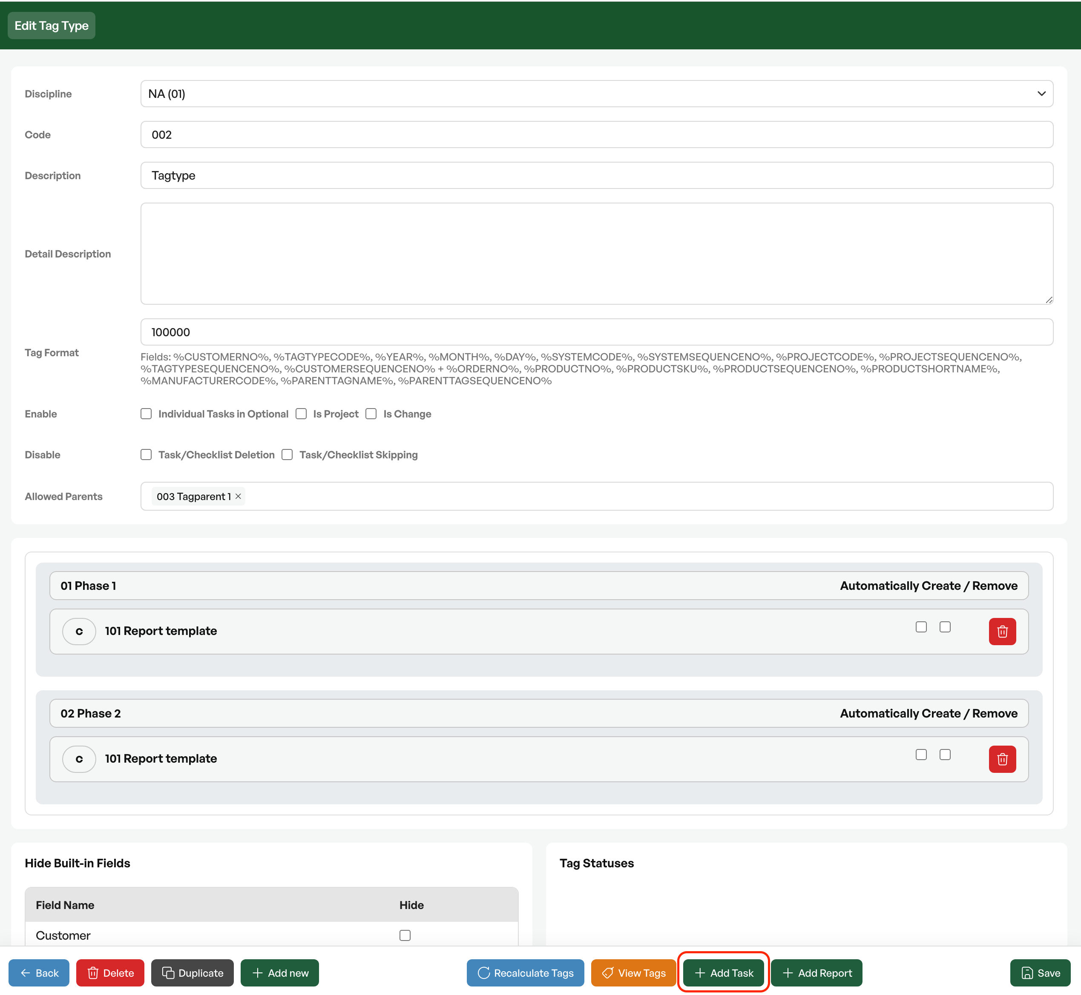Click the Tag Format fields help text
This screenshot has width=1081, height=995.
(x=581, y=369)
